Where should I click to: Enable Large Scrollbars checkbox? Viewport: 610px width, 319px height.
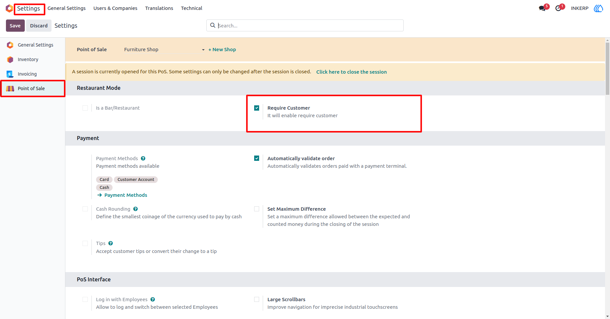pos(256,300)
